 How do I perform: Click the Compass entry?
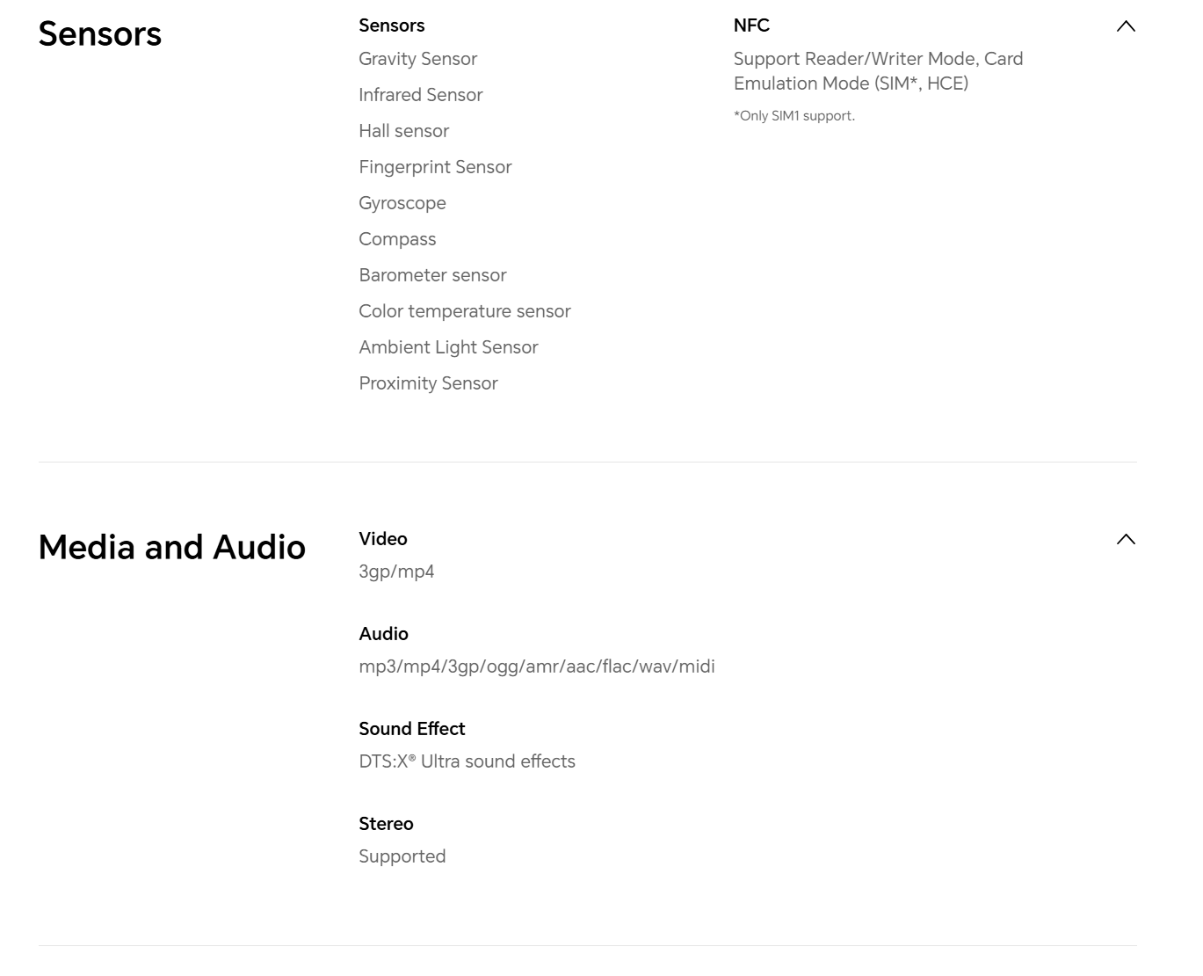pos(397,239)
